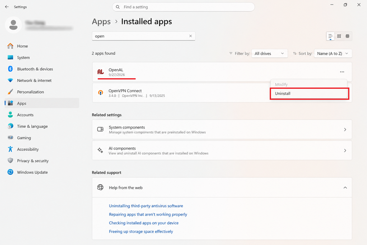The height and width of the screenshot is (245, 367).
Task: Go back using the Settings back arrow
Action: 7,7
